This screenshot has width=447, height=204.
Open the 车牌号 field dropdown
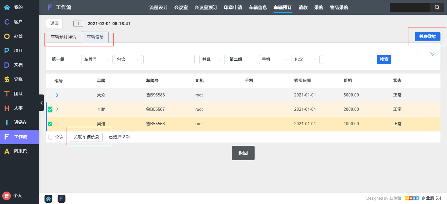coord(97,59)
